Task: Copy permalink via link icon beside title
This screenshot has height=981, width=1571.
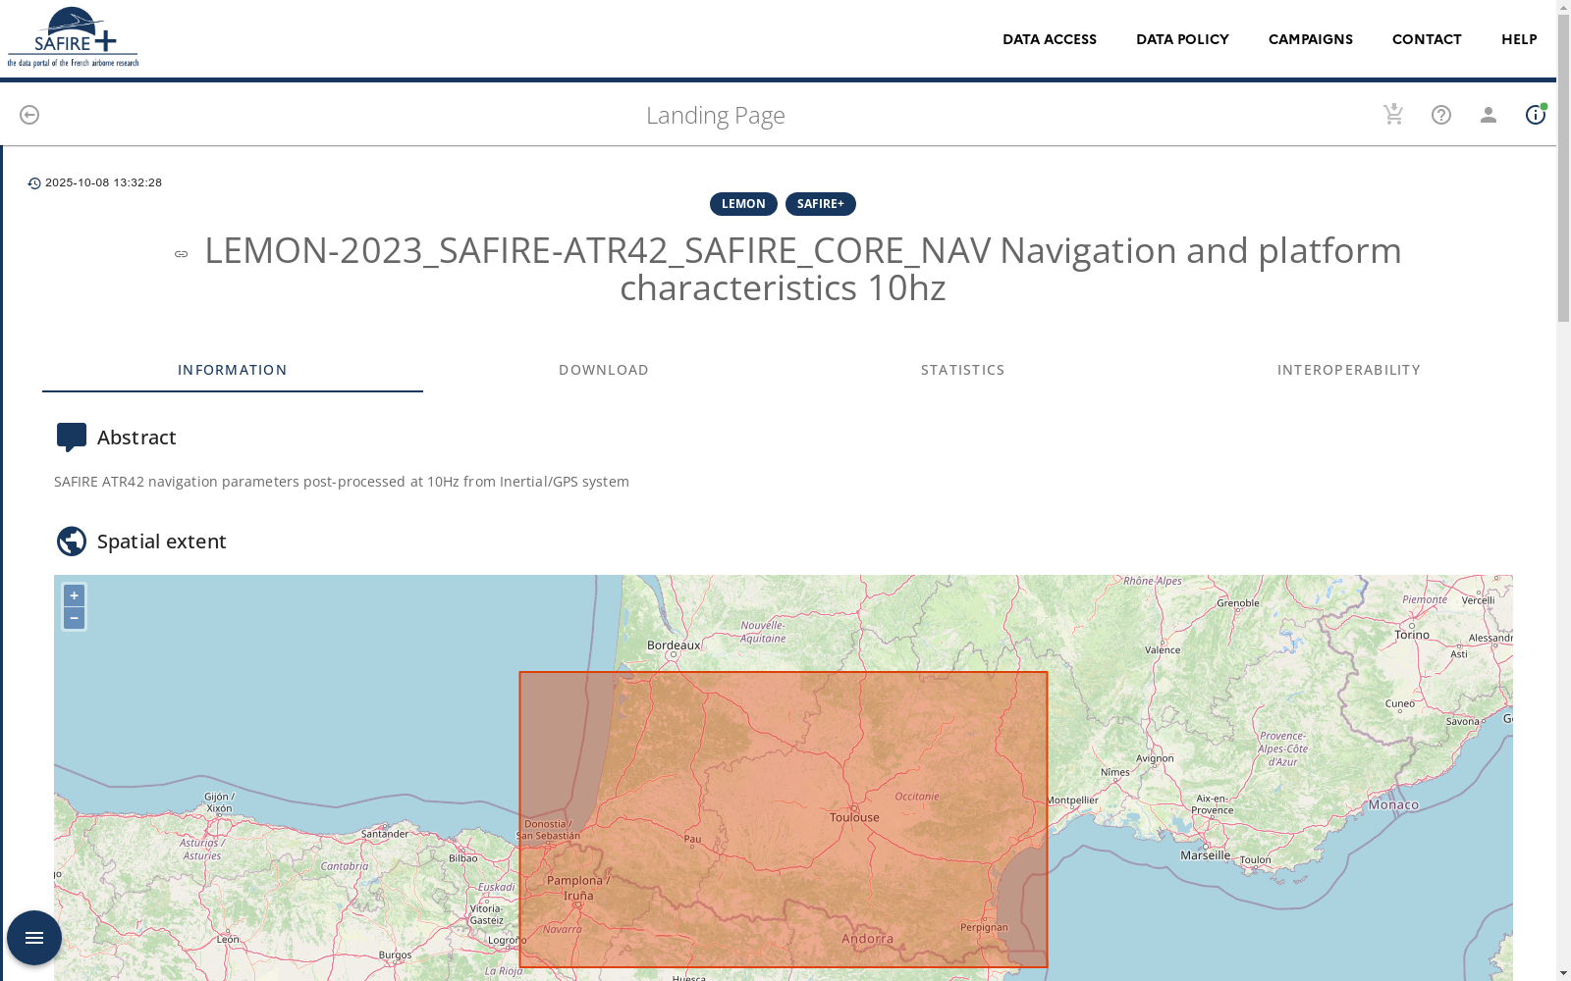Action: point(182,254)
